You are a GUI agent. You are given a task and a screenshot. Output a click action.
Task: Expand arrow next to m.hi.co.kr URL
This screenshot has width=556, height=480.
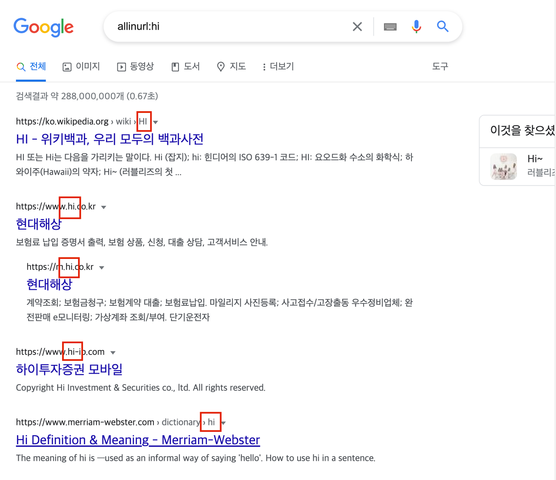(102, 268)
